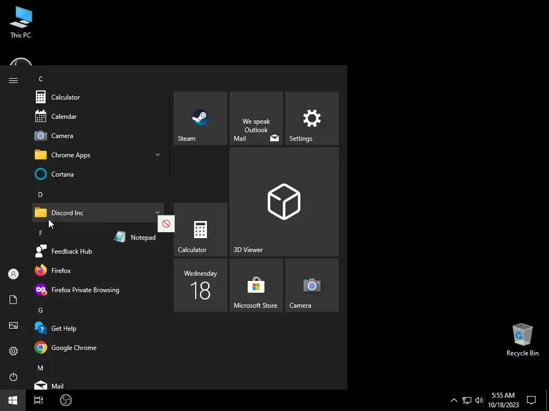Viewport: 549px width, 411px height.
Task: Open the notification center icon
Action: (x=531, y=400)
